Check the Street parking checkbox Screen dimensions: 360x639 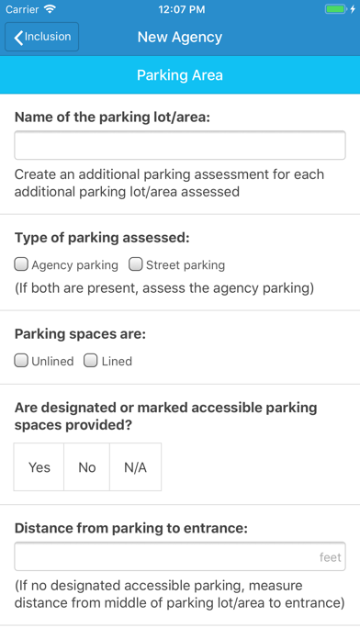coord(135,264)
